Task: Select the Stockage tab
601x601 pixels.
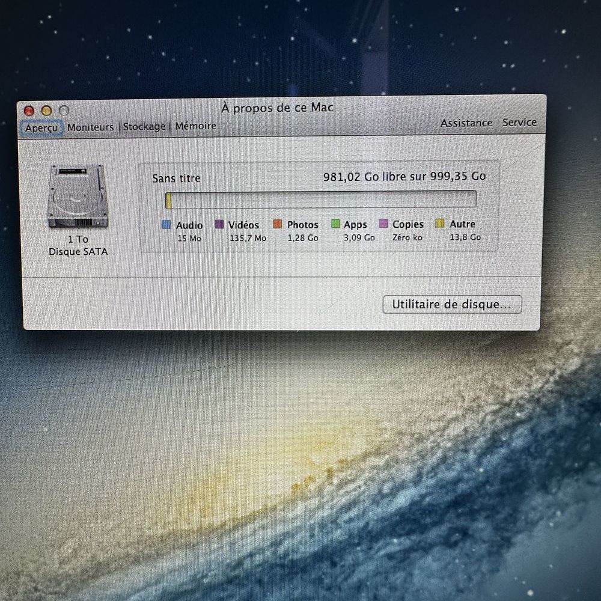Action: (x=144, y=126)
